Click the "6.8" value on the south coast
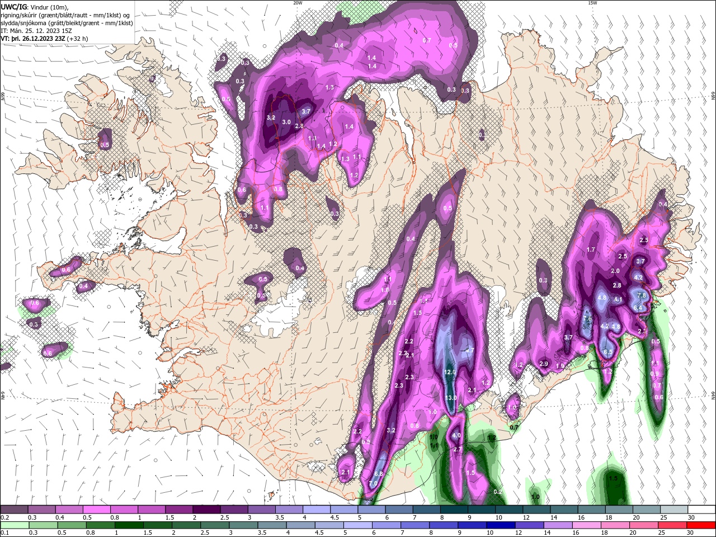 click(379, 474)
